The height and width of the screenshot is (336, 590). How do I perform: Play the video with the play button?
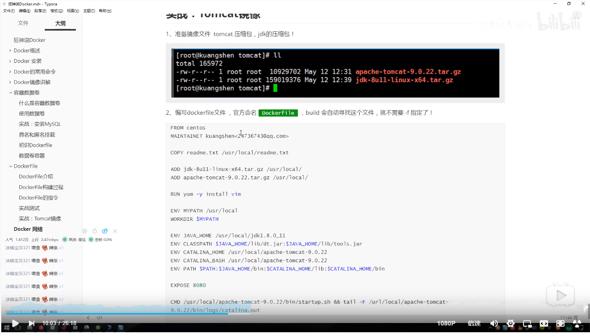point(15,323)
